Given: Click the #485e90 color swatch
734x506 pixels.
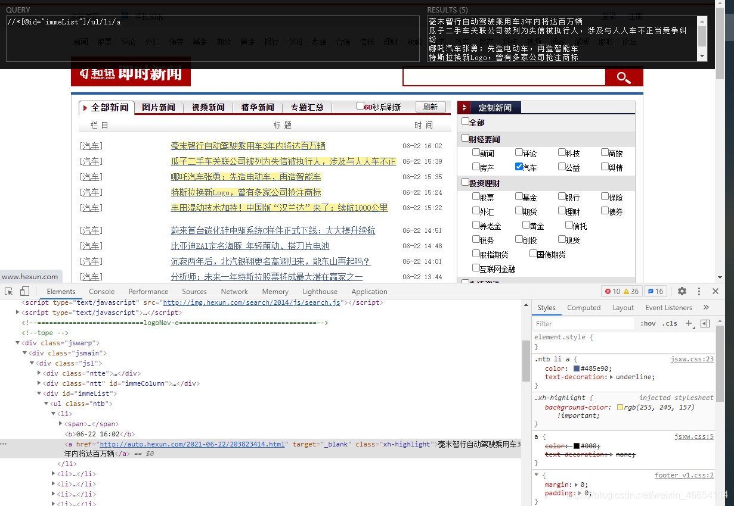Looking at the screenshot, I should [577, 368].
